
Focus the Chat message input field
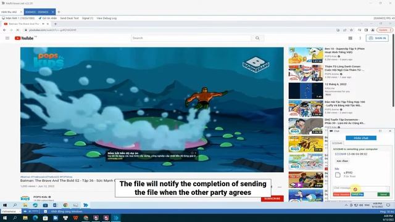[x=361, y=188]
